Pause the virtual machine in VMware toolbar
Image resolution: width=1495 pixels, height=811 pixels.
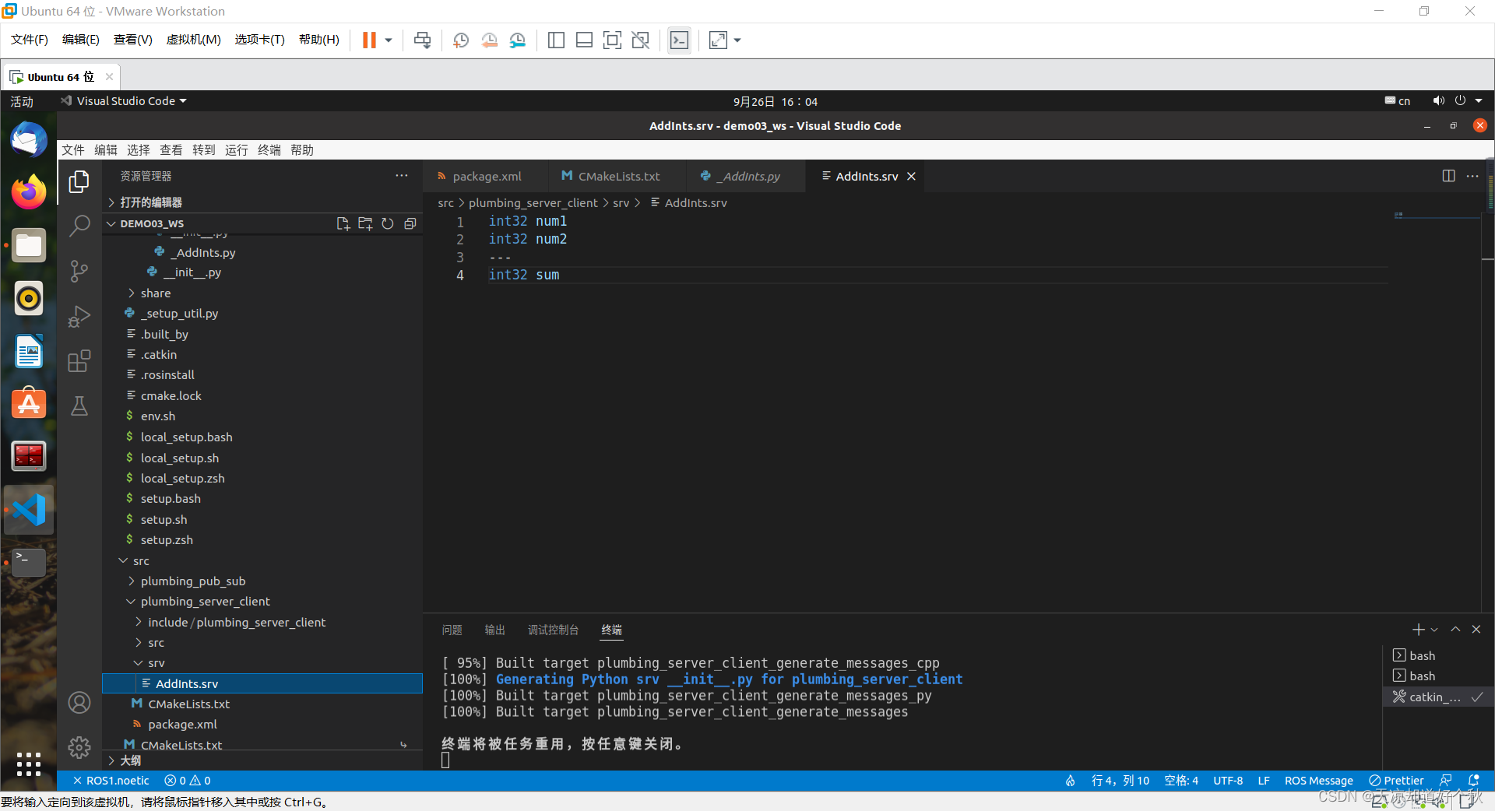point(369,40)
